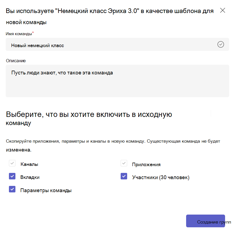
Task: Click the "Каналы" label text
Action: [29, 164]
